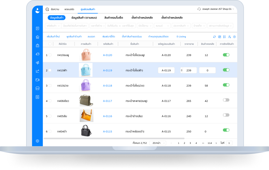Screen dimensions: 269x170
Task: Open the video camera icon in sidebar
Action: click(37, 80)
